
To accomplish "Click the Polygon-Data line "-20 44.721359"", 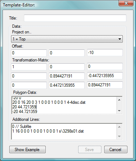I will [x=25, y=112].
